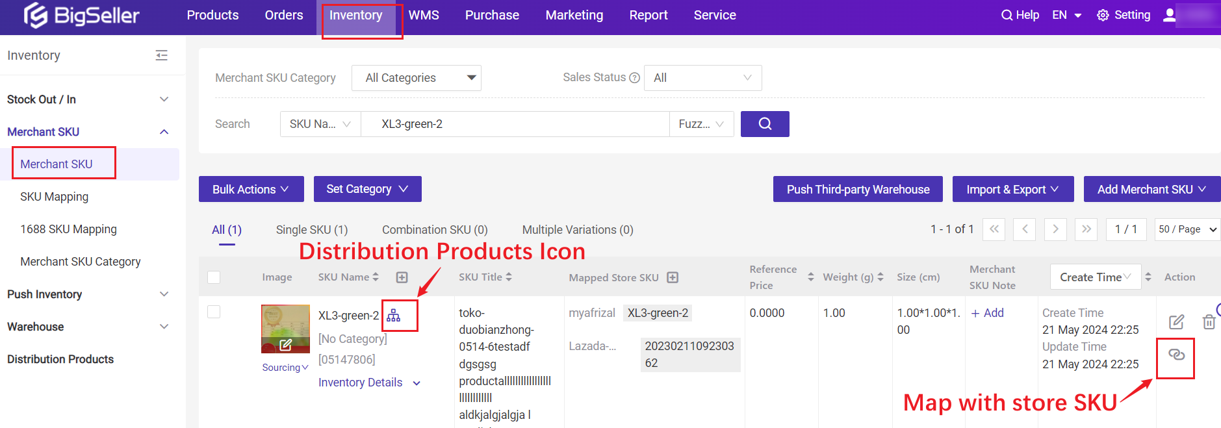
Task: Click the user account avatar icon
Action: (x=1169, y=15)
